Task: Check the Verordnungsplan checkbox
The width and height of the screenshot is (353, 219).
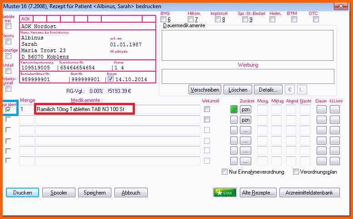Action: click(296, 172)
